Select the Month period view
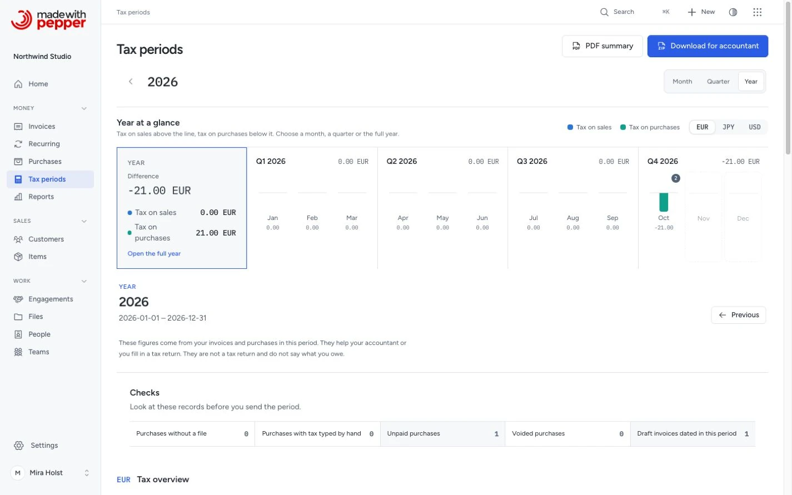Screen dimensions: 792x495 [683, 82]
